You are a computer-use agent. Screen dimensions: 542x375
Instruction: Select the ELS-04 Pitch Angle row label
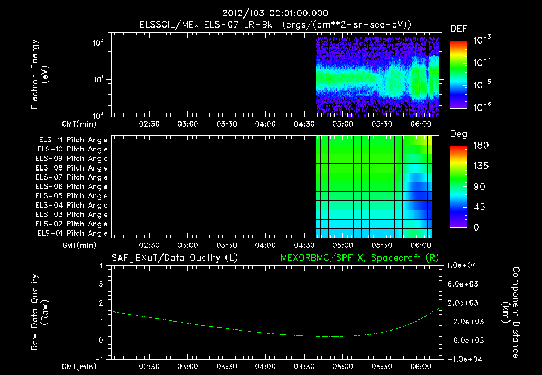pos(71,206)
